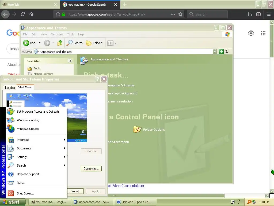Open Firefox Library icon
This screenshot has height=206, width=274.
click(250, 14)
